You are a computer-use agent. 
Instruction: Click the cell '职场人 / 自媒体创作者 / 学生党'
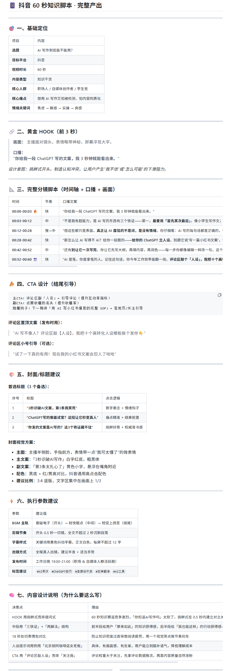(x=69, y=89)
